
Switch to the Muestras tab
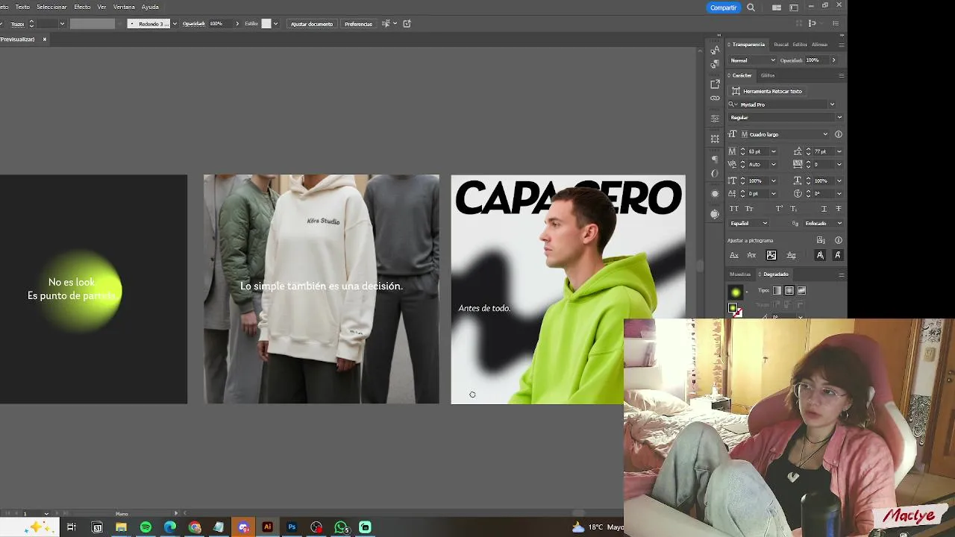[x=740, y=274]
